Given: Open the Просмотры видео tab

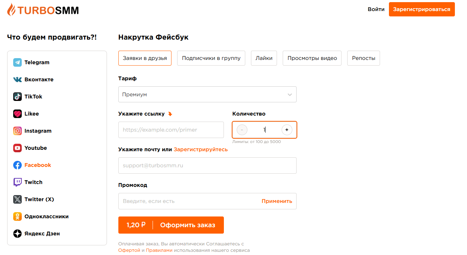Looking at the screenshot, I should tap(312, 58).
